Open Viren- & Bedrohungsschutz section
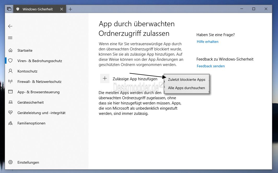The image size is (278, 173). coord(40,61)
